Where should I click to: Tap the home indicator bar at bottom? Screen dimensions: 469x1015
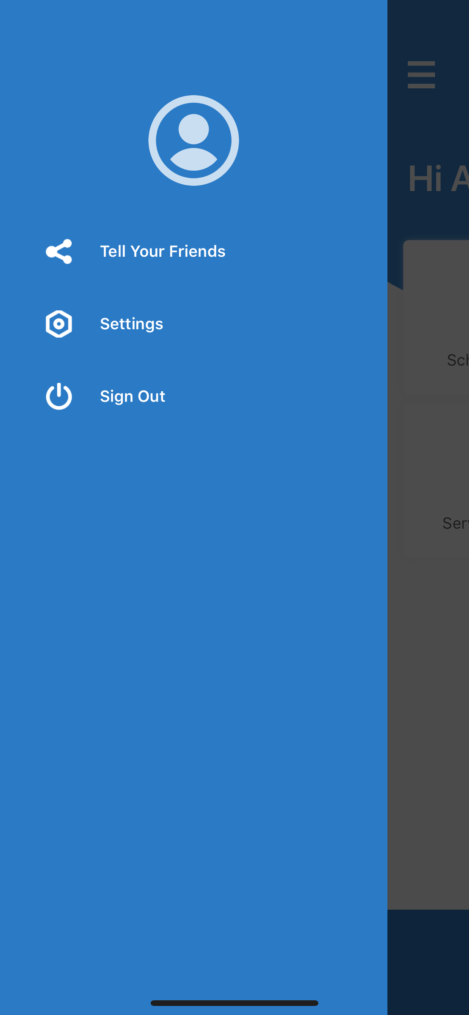(234, 1003)
